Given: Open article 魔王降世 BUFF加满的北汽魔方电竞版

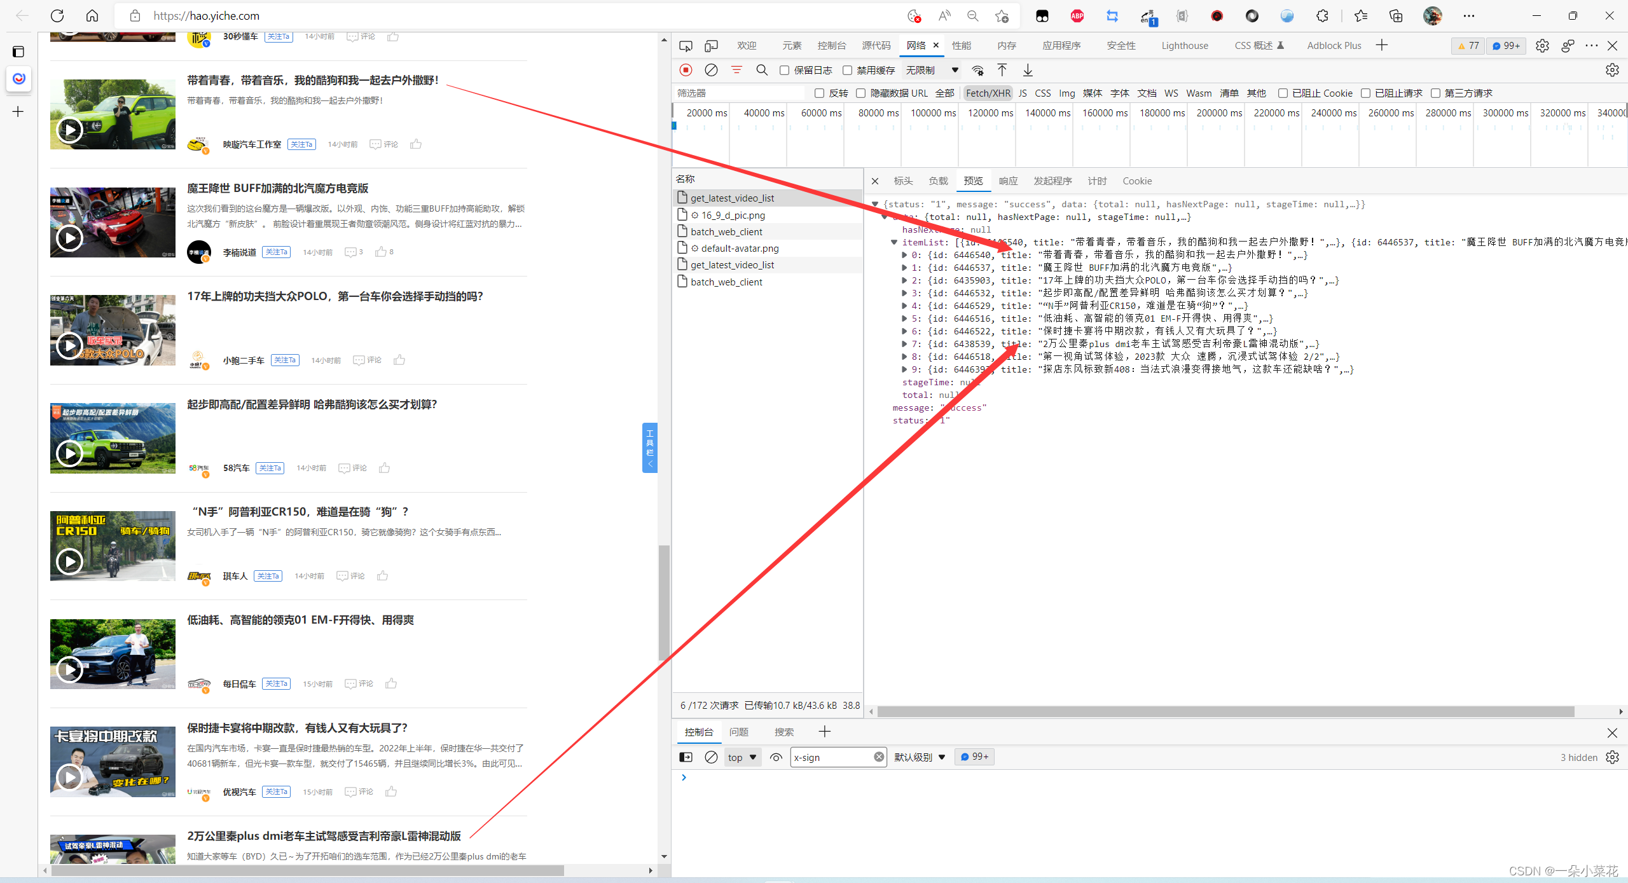Looking at the screenshot, I should tap(278, 188).
